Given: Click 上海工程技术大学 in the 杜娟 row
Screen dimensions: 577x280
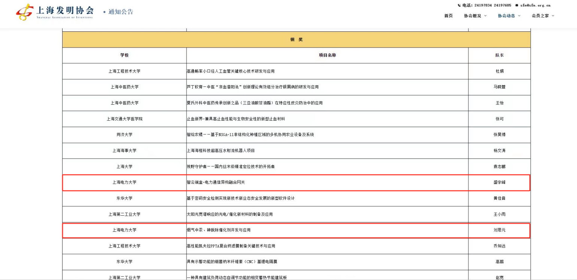Looking at the screenshot, I should pyautogui.click(x=125, y=71).
